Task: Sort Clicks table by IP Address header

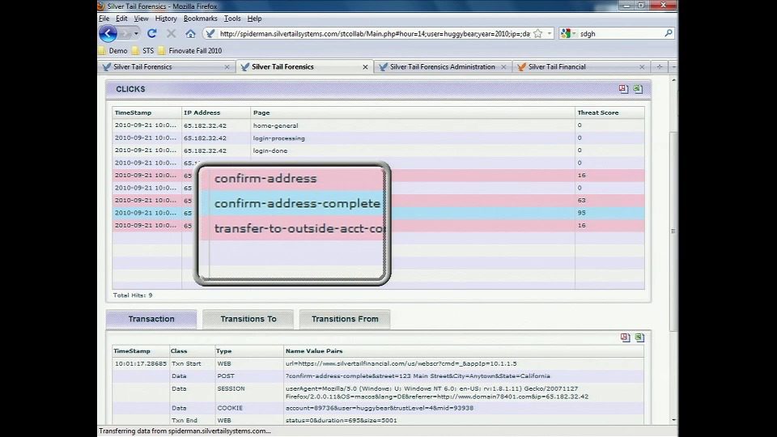Action: point(216,112)
